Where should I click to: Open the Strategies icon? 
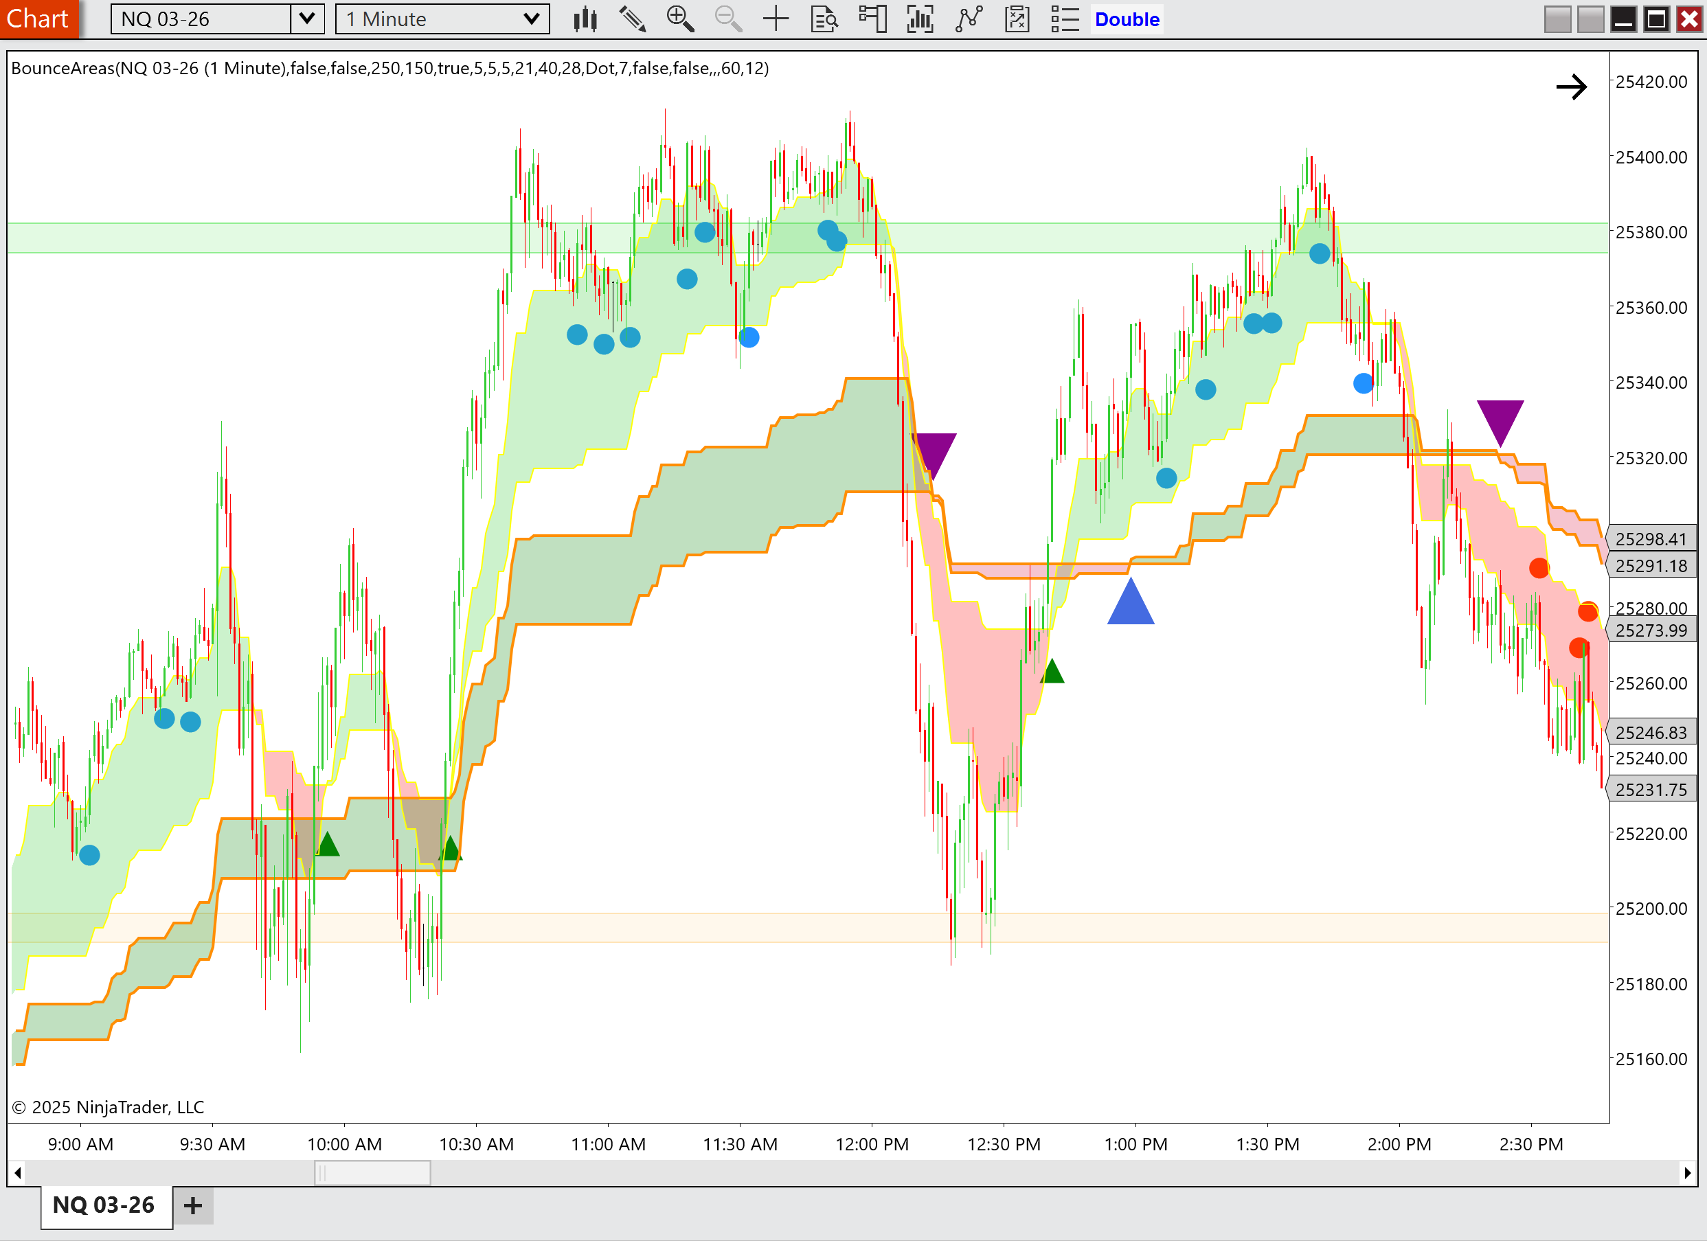click(1017, 19)
